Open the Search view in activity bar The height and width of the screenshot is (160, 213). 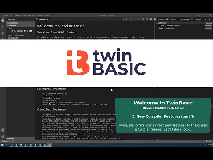tap(3, 27)
